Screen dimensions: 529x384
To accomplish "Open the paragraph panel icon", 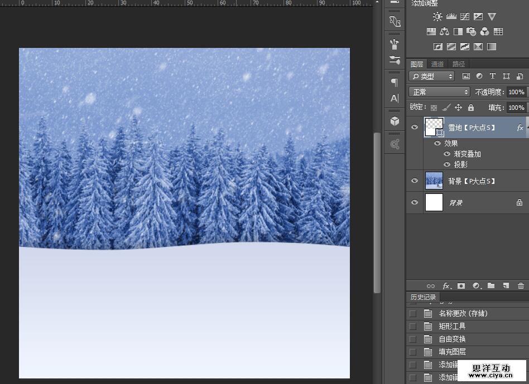I will (395, 82).
